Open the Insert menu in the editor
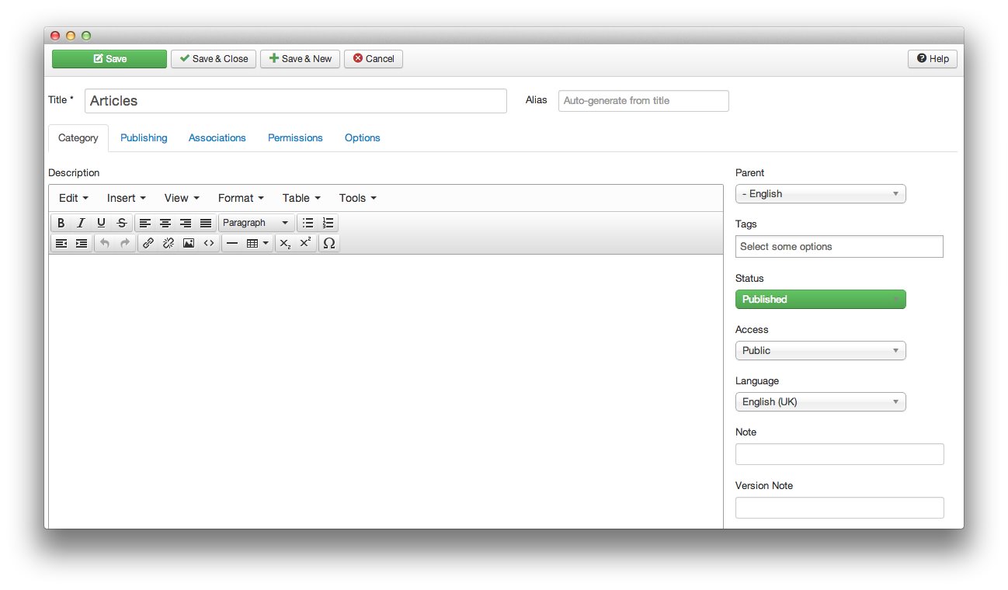The height and width of the screenshot is (590, 1008). (x=126, y=198)
